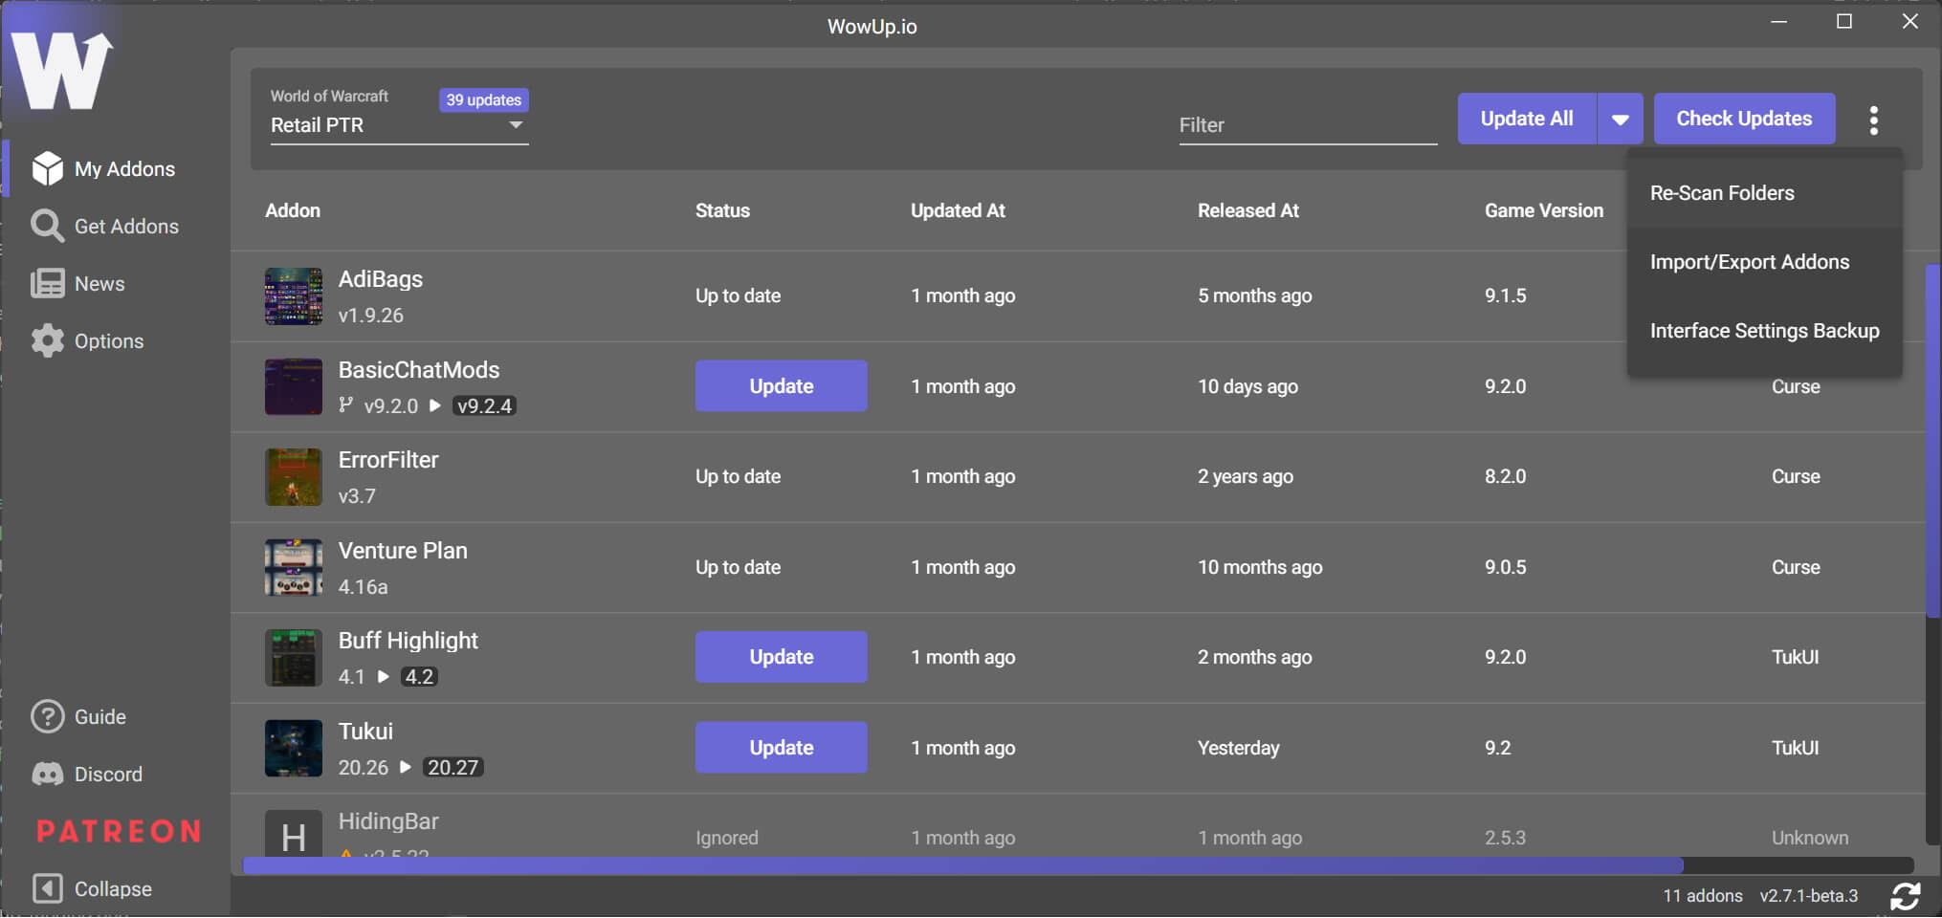The height and width of the screenshot is (918, 1942).
Task: Click the Discord logo icon
Action: [x=47, y=774]
